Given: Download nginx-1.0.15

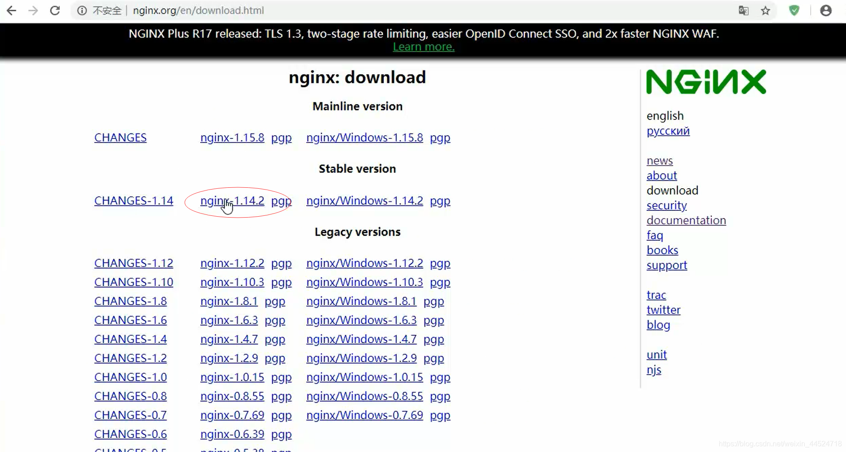Looking at the screenshot, I should (232, 377).
